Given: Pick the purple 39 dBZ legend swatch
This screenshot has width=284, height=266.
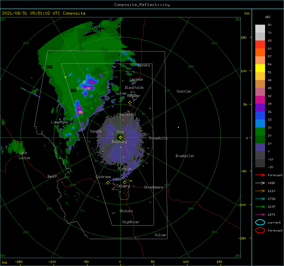Looking at the screenshot, I should click(x=260, y=108).
